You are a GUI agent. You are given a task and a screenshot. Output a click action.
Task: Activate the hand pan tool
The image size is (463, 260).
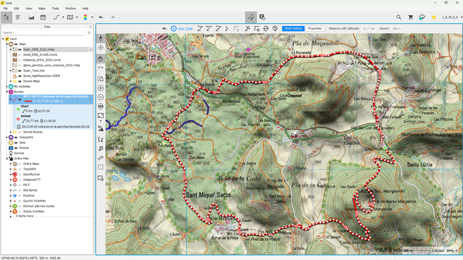coord(101,59)
